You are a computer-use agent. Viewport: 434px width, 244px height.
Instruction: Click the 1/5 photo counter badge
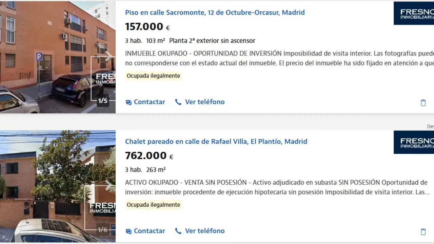(103, 101)
